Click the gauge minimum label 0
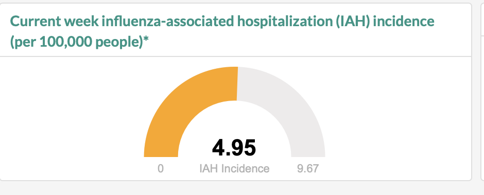 [x=161, y=168]
